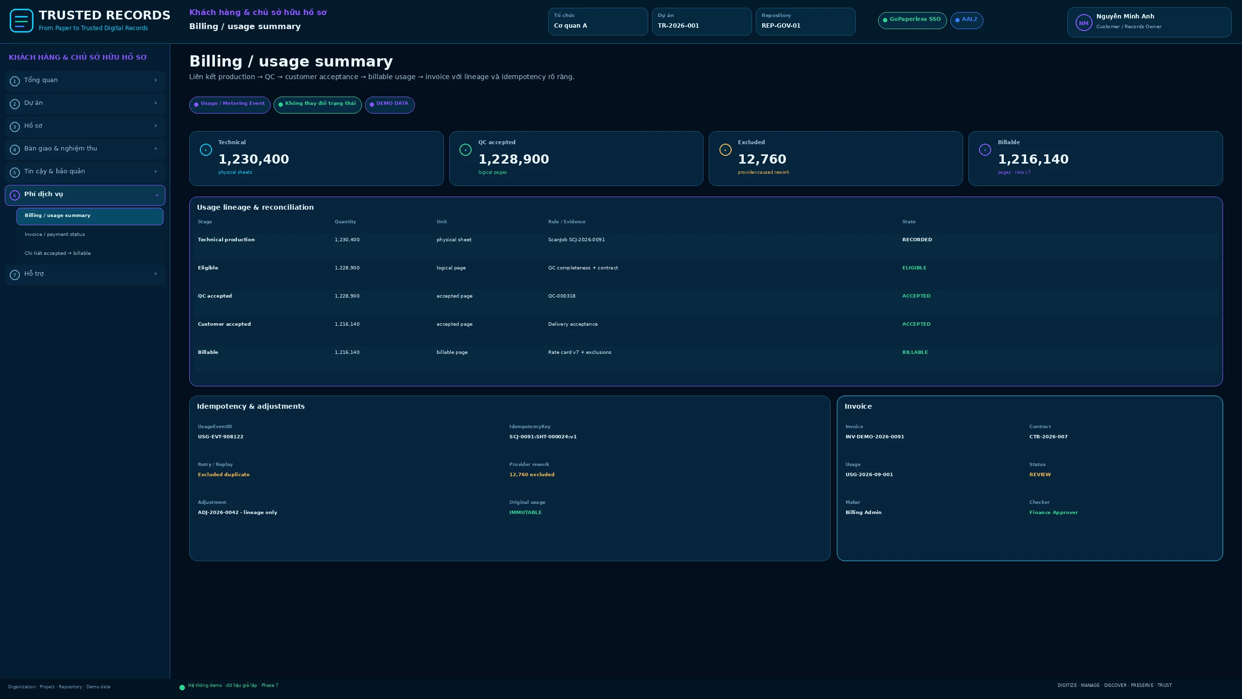Click contract number CTR-2026-007
The image size is (1242, 699).
1048,437
